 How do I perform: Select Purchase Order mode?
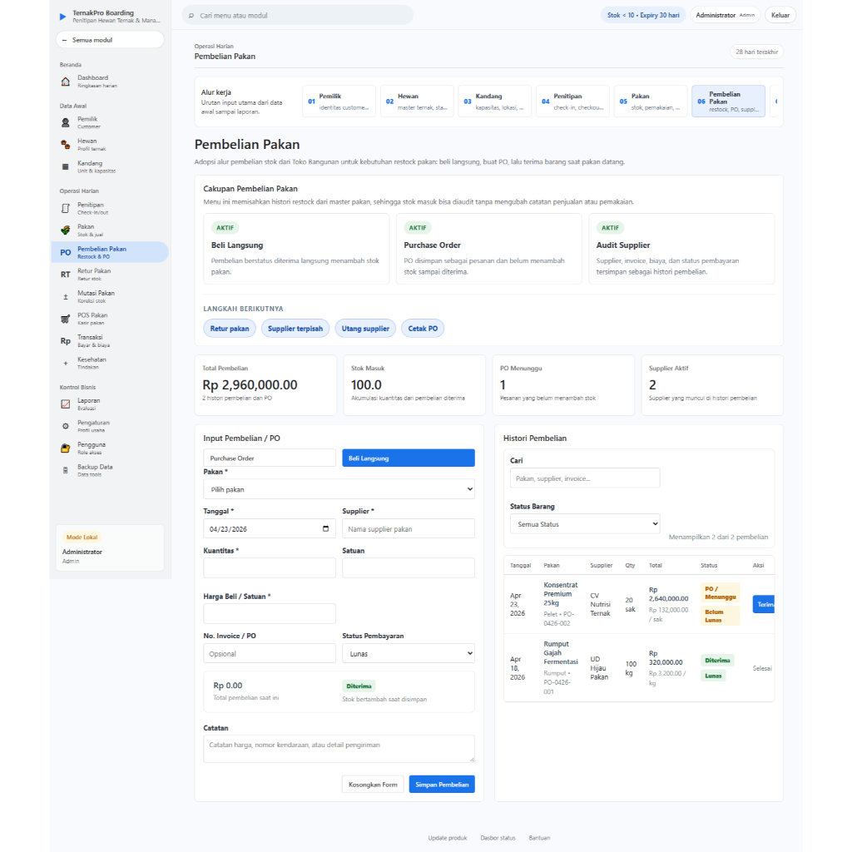(270, 458)
